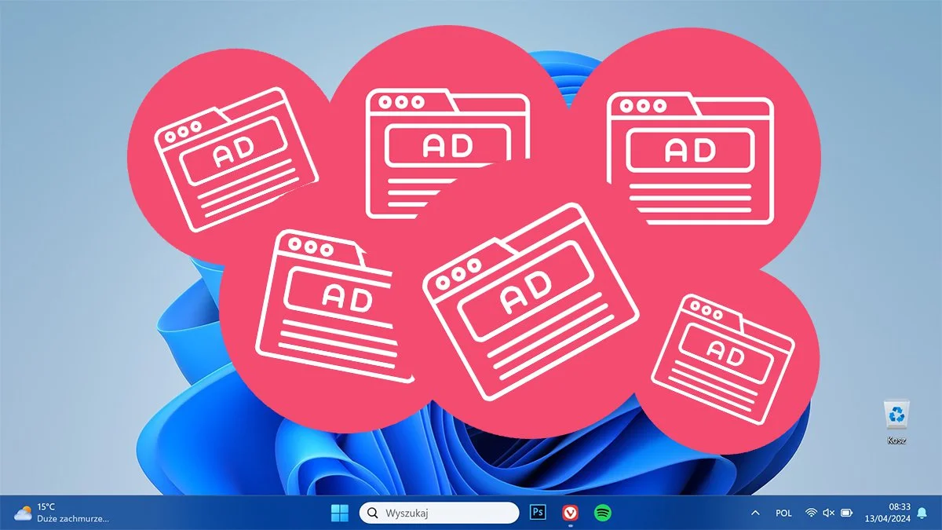Expand hidden system tray icons
Screen dimensions: 942x530
click(754, 513)
